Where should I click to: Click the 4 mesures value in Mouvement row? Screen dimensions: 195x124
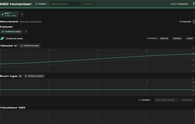coord(185,21)
